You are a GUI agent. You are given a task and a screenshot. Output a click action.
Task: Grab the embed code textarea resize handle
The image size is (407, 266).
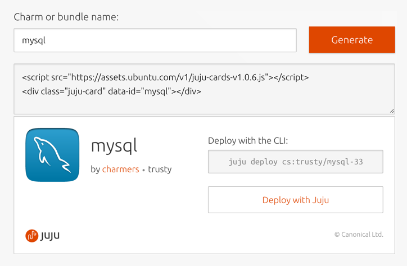coord(392,111)
